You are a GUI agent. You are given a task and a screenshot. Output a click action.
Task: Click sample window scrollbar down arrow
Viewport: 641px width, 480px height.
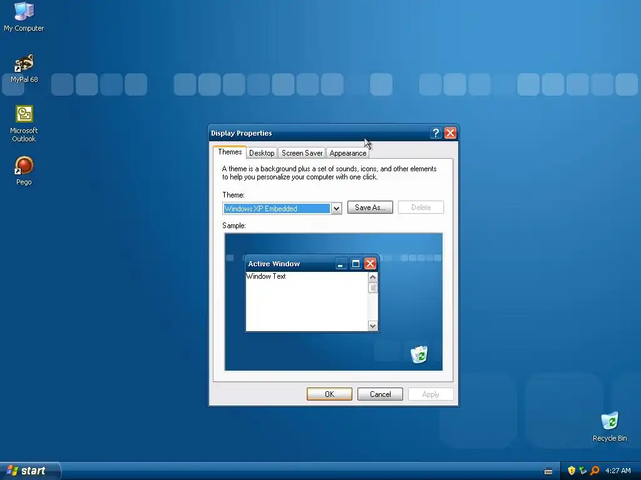(372, 326)
